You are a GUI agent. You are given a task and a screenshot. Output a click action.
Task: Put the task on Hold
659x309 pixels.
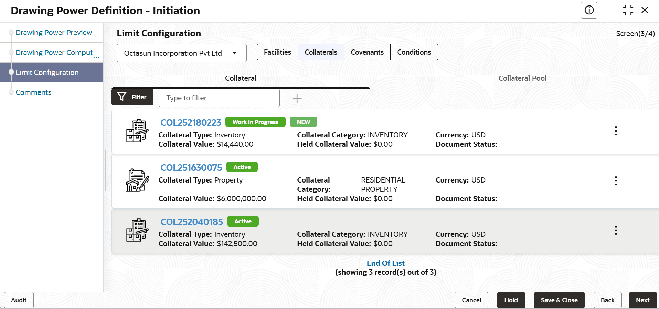[511, 300]
